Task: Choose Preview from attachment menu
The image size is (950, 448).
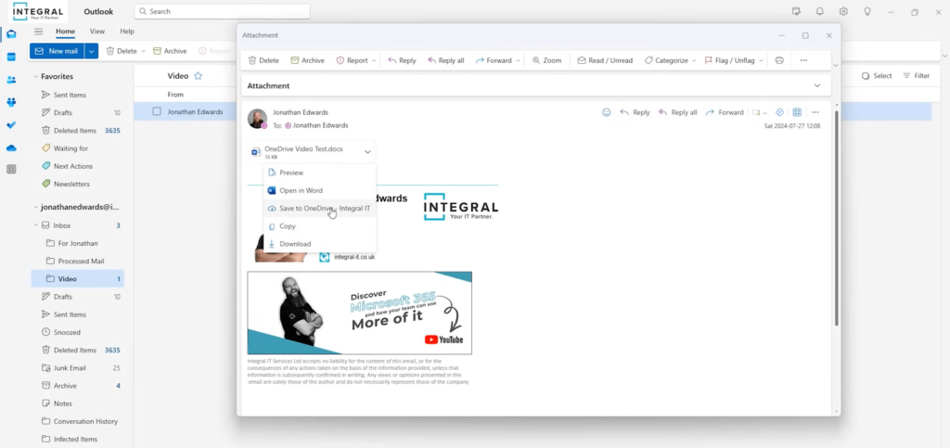Action: (x=319, y=173)
